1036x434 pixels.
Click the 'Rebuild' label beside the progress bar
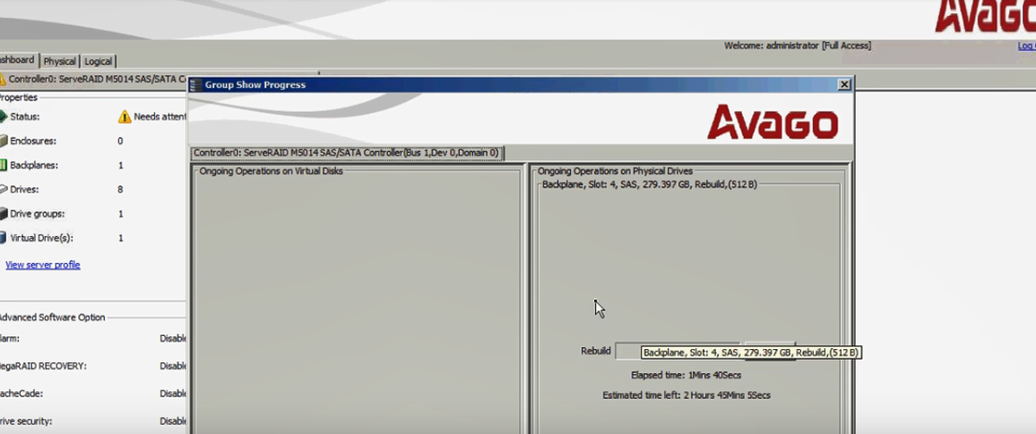(x=595, y=351)
